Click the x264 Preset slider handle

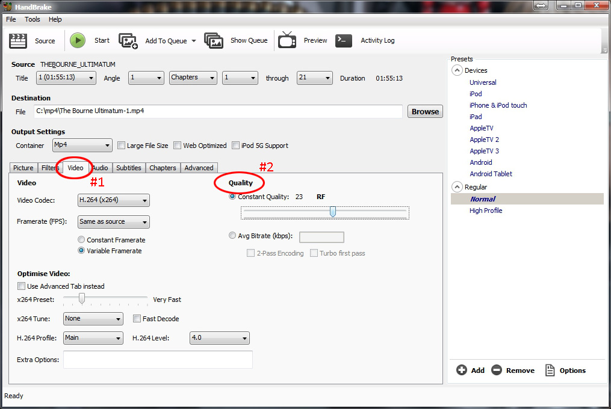[x=81, y=298]
